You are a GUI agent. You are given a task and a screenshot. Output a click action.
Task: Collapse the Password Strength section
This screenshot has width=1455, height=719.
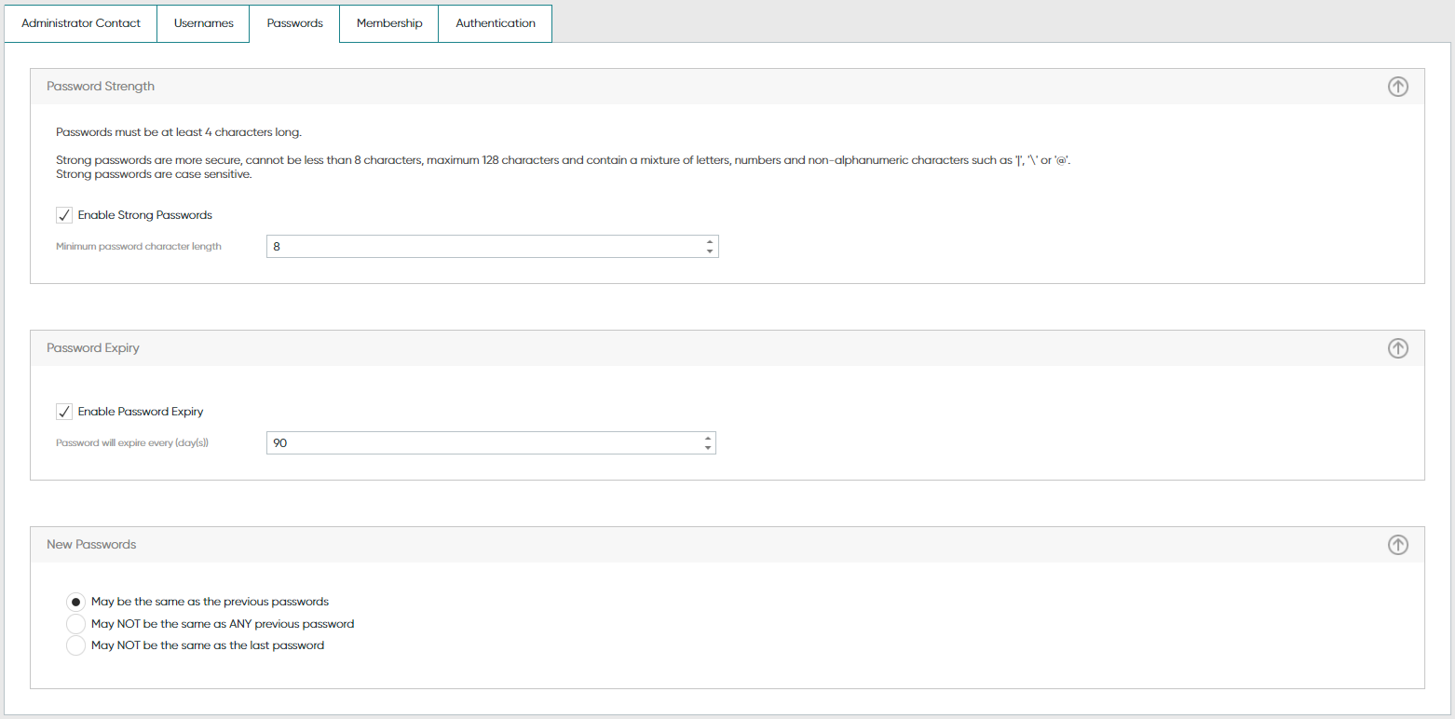1397,86
